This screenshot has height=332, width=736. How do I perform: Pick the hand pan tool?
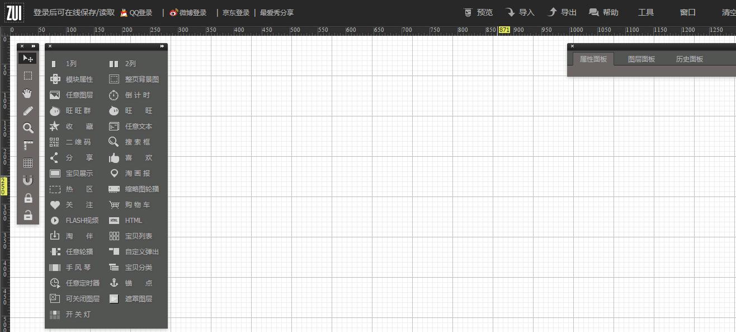point(28,93)
